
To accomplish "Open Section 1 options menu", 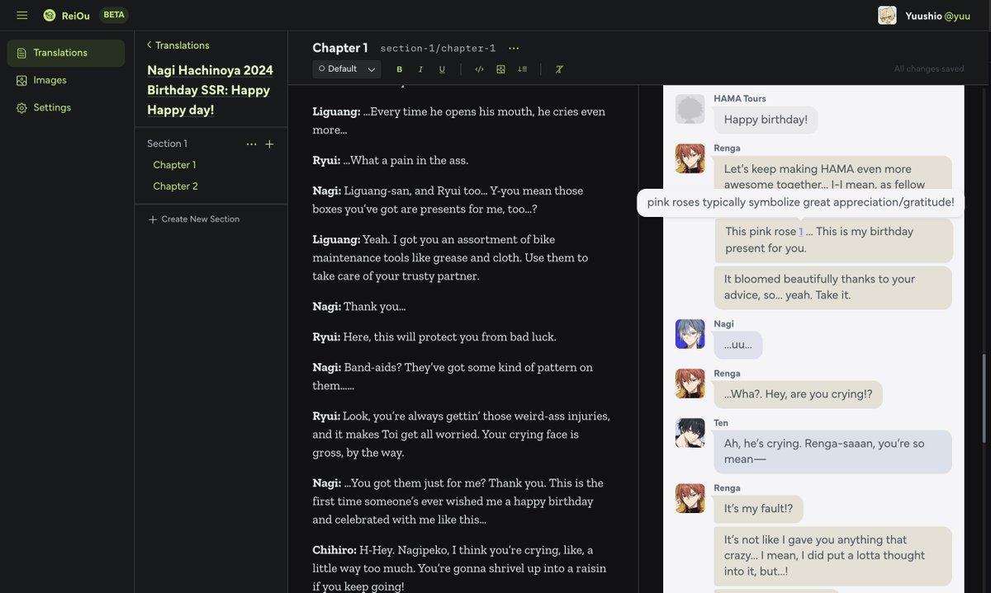I will point(252,144).
